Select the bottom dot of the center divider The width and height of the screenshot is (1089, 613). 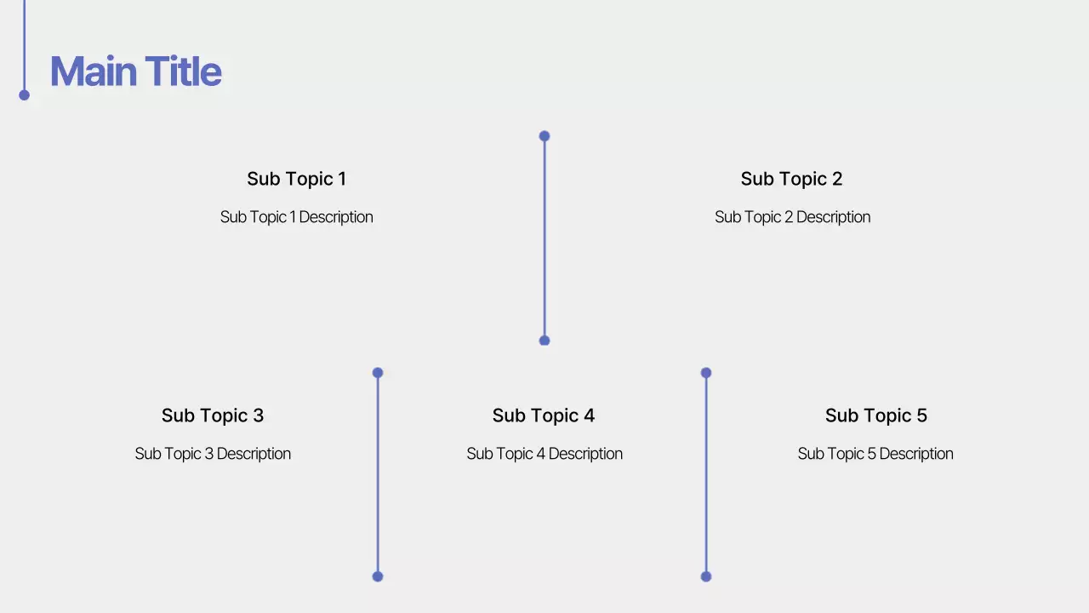(x=544, y=341)
